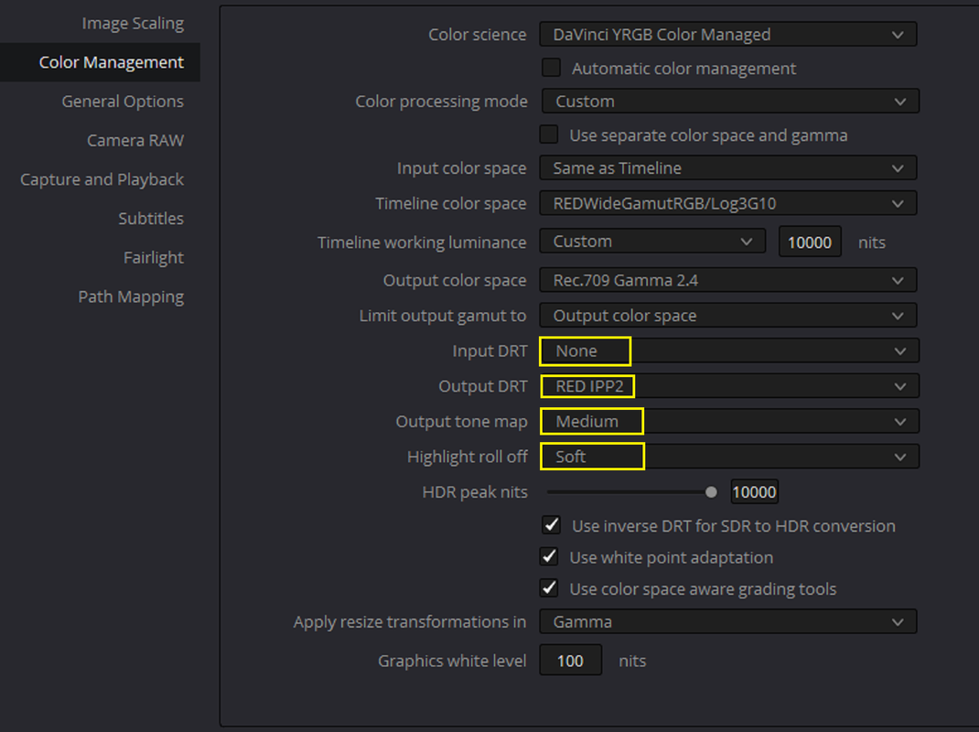Open the Output color space dropdown
The image size is (979, 732).
tap(728, 280)
